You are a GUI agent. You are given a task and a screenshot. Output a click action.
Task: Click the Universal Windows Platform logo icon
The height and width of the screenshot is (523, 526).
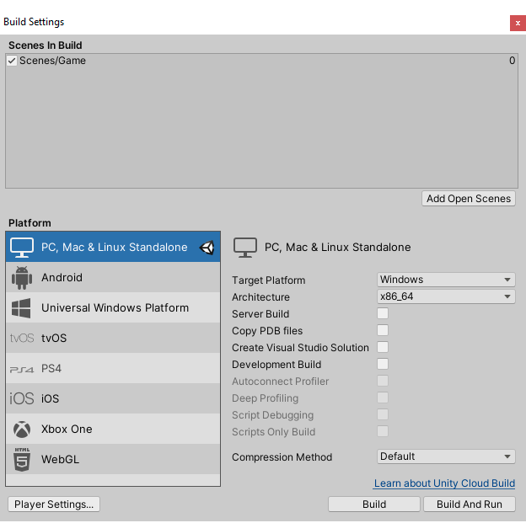22,308
